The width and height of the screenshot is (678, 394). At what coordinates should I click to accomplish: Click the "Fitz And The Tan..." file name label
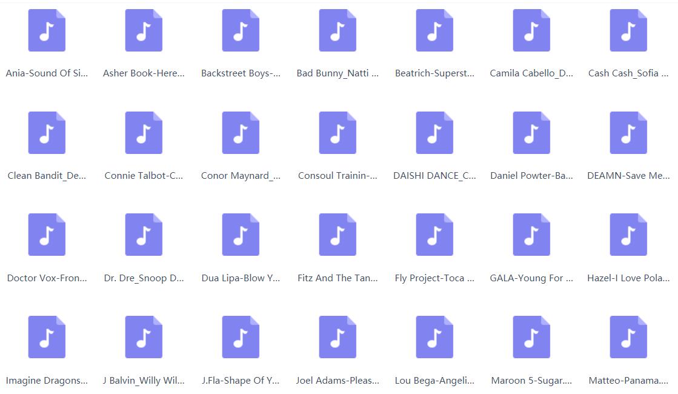coord(337,278)
